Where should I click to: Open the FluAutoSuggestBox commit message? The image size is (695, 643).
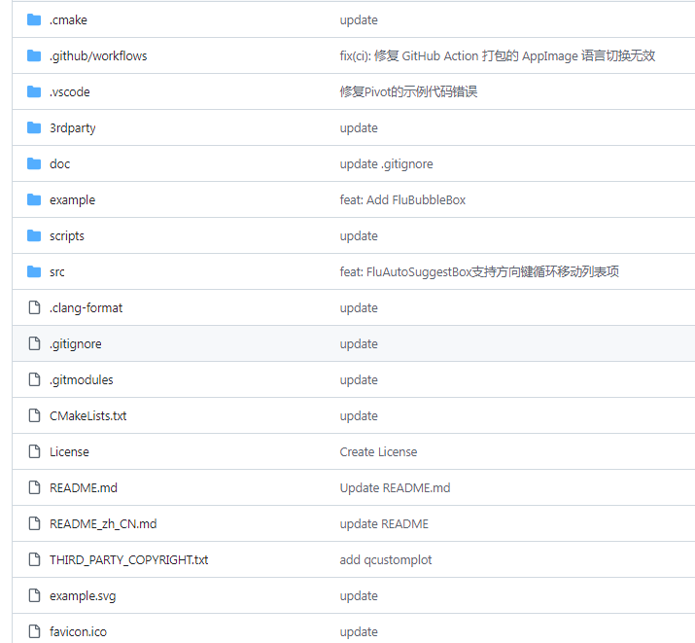tap(479, 271)
